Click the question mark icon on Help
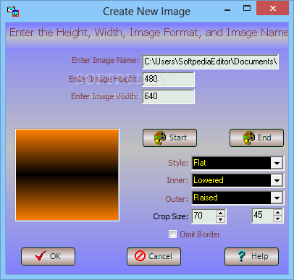 point(241,256)
